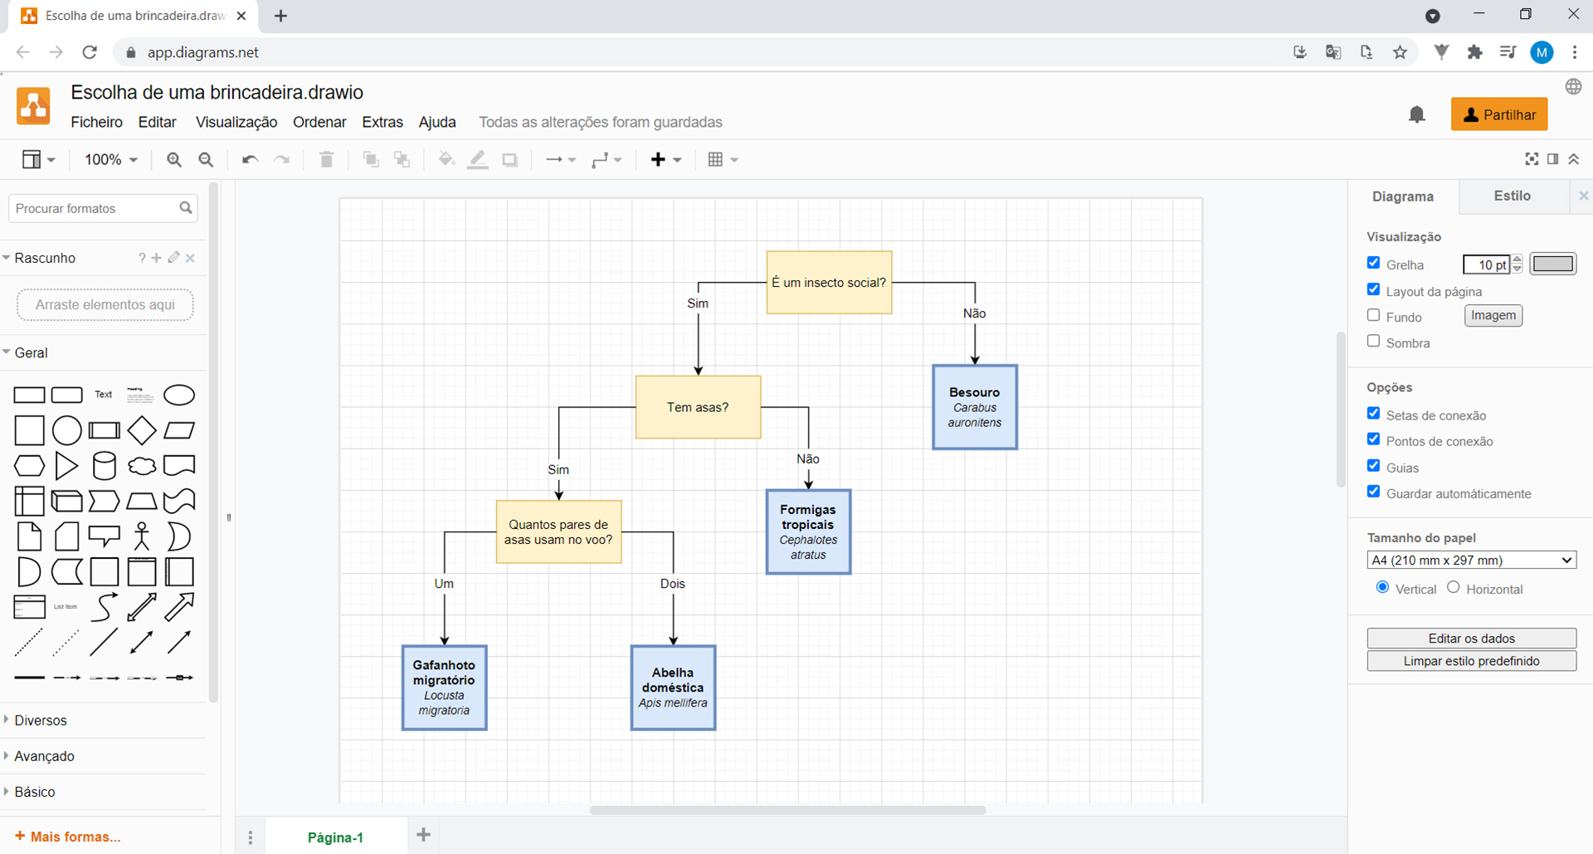This screenshot has height=854, width=1593.
Task: Toggle Pontos de conexão checkbox
Action: [x=1374, y=439]
